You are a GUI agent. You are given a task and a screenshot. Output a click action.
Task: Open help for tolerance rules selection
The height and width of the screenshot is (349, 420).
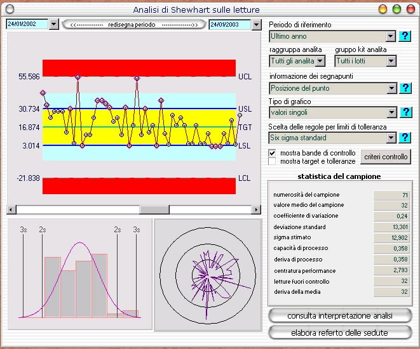tap(405, 138)
